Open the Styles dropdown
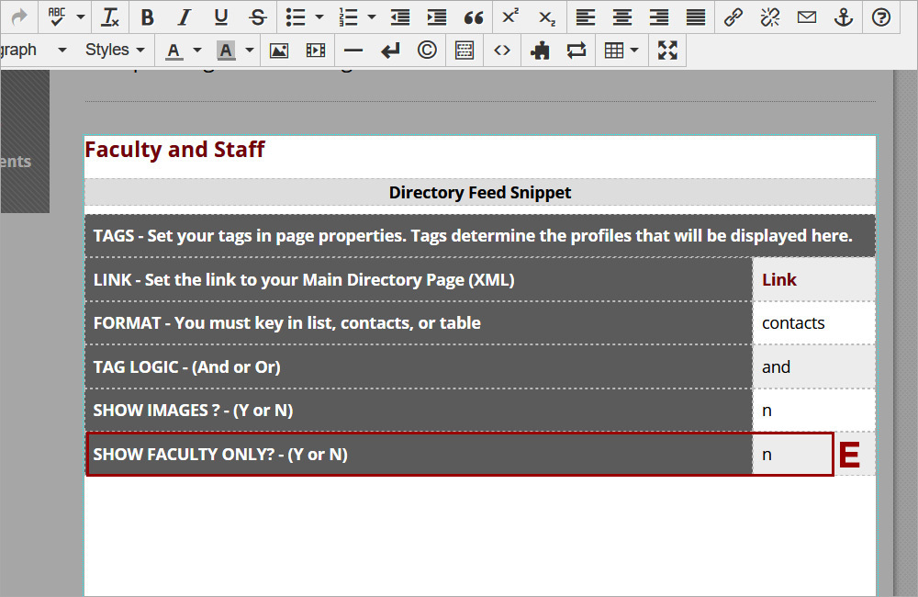The width and height of the screenshot is (918, 597). pos(114,50)
